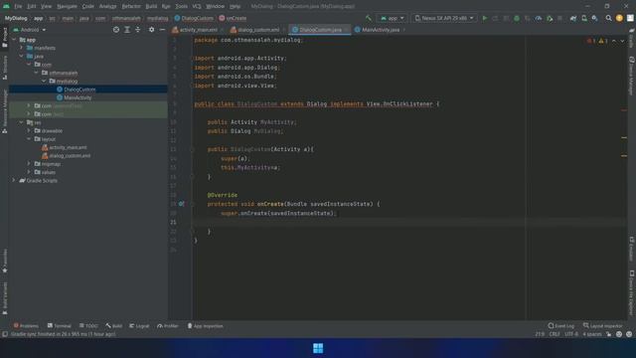
Task: Build project with the hammer icon
Action: click(369, 18)
